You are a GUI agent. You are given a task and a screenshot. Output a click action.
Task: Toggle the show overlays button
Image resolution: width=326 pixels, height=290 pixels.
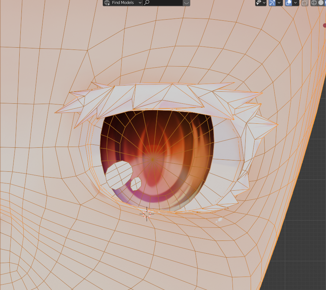(x=289, y=3)
